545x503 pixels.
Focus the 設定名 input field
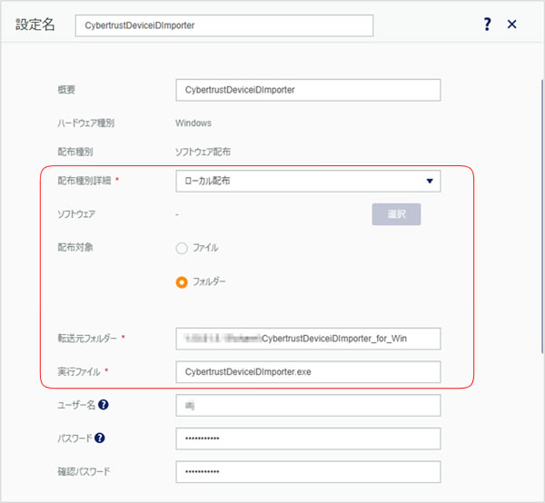point(224,25)
